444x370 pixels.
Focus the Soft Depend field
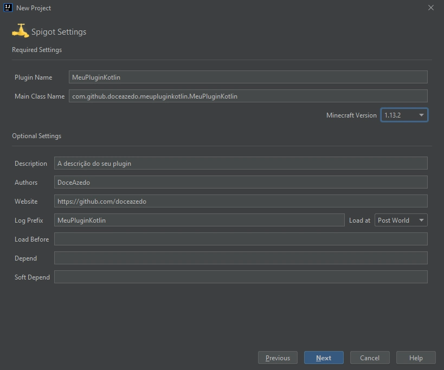[x=241, y=277]
